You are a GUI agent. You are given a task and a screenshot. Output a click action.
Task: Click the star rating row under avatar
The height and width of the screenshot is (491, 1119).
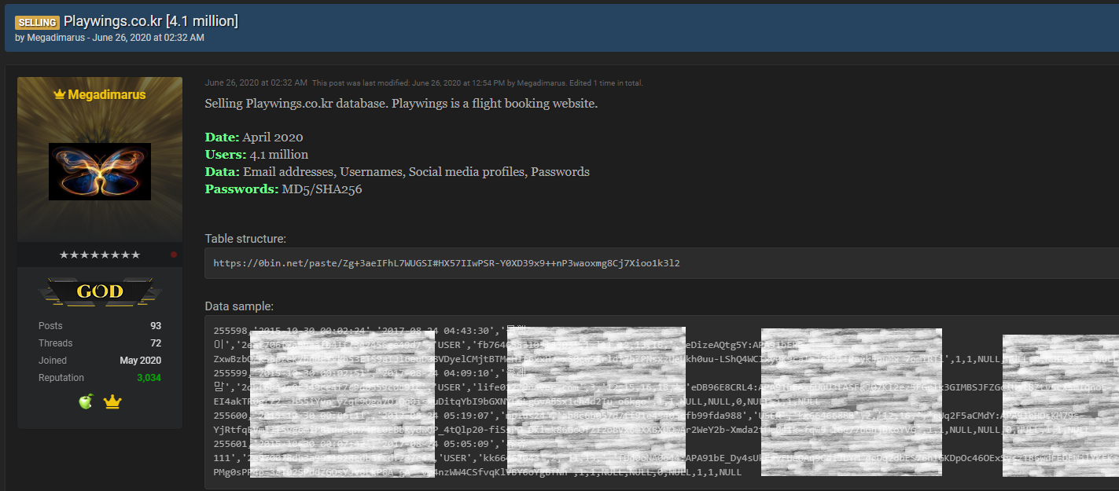tap(100, 255)
